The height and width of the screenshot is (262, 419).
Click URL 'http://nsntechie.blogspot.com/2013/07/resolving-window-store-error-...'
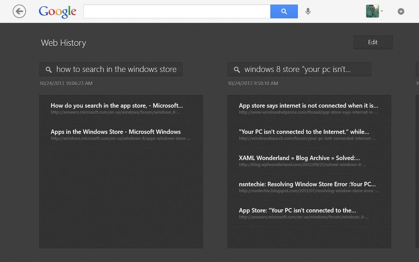(309, 191)
